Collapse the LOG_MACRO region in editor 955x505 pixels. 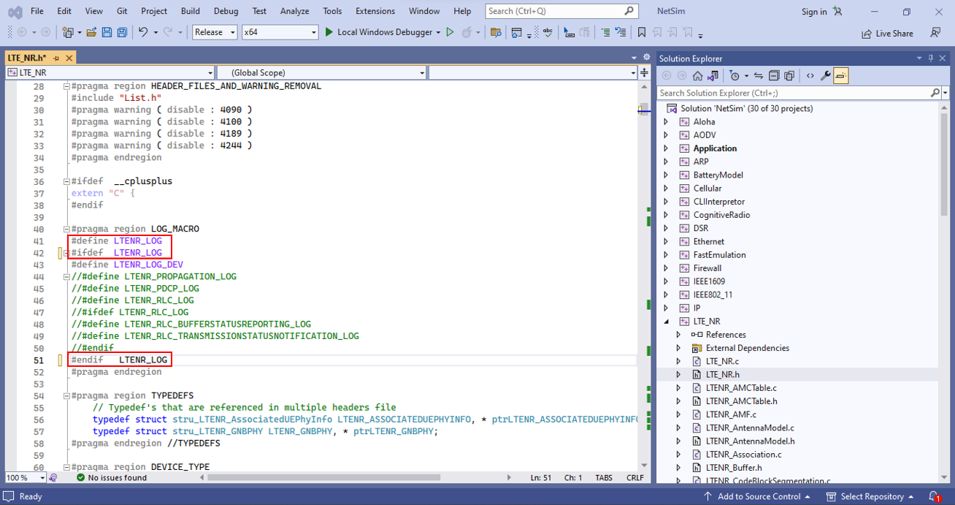tap(66, 229)
